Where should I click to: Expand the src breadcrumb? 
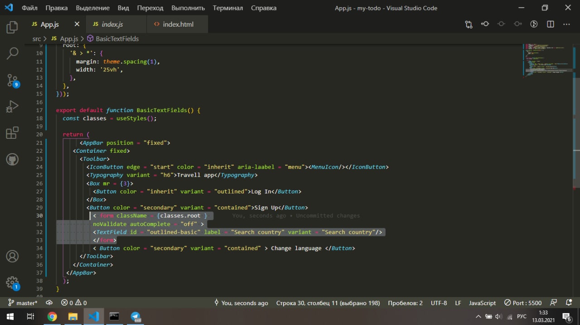(x=36, y=39)
